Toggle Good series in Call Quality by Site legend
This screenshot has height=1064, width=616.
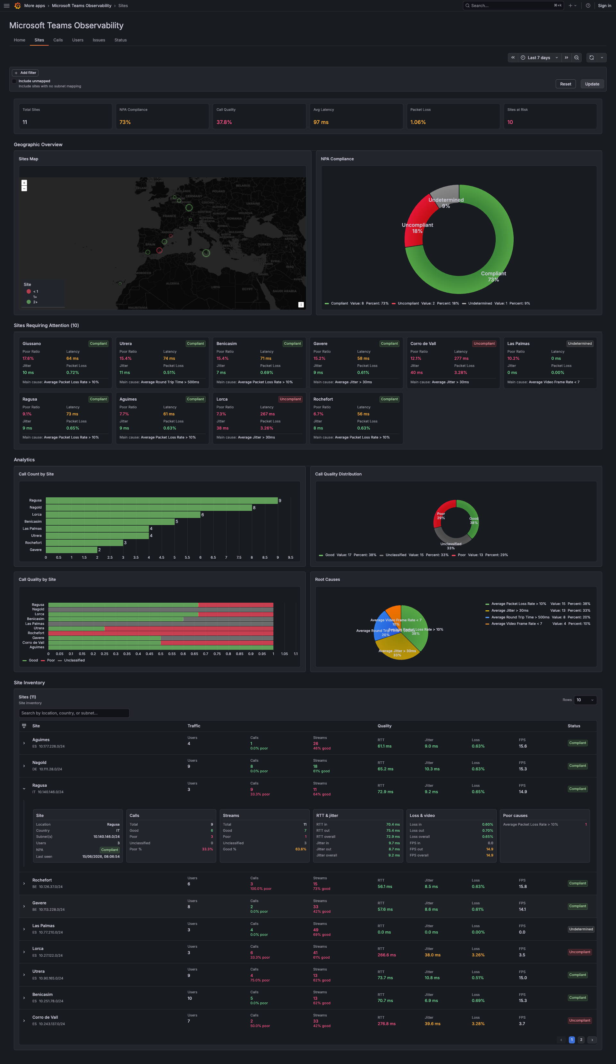[x=33, y=661]
